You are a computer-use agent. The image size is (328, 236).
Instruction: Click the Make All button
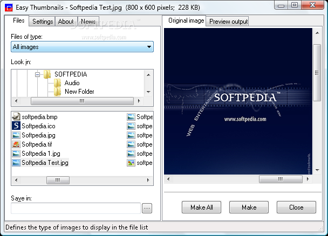tap(201, 207)
